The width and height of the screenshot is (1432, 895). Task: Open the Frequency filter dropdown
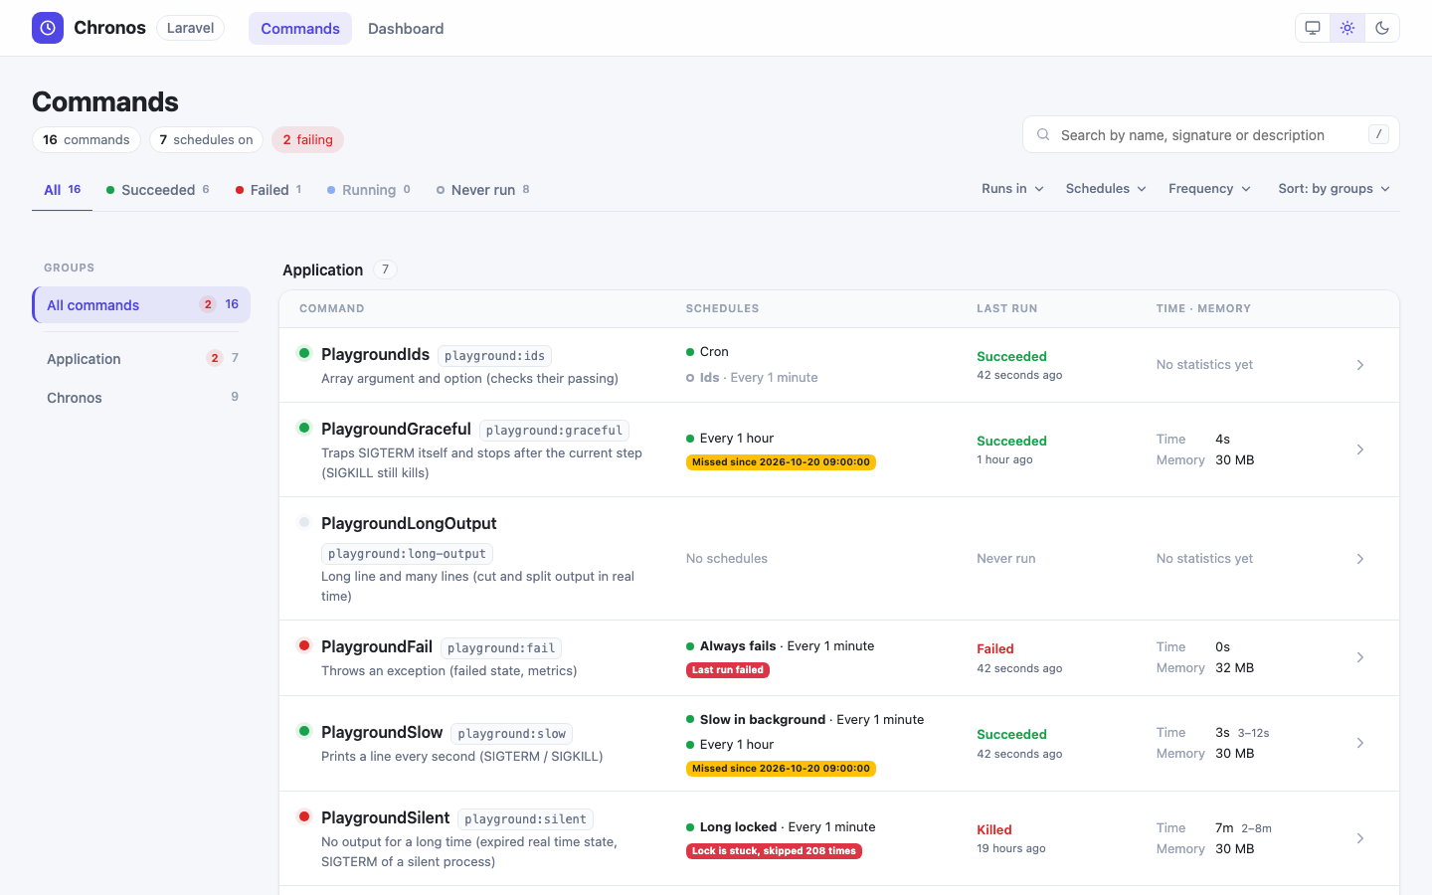tap(1209, 189)
